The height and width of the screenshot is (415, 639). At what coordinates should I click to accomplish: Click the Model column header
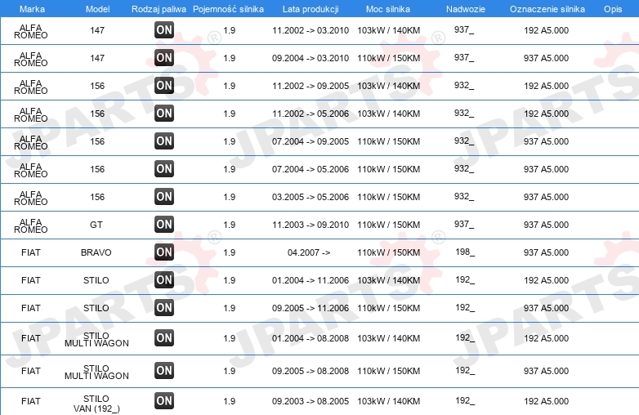pyautogui.click(x=97, y=9)
